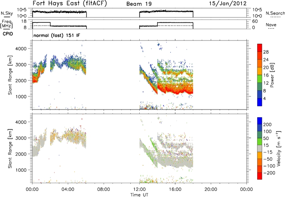This screenshot has width=285, height=197.
Task: Click the 'N.Search' legend label
Action: pos(275,13)
